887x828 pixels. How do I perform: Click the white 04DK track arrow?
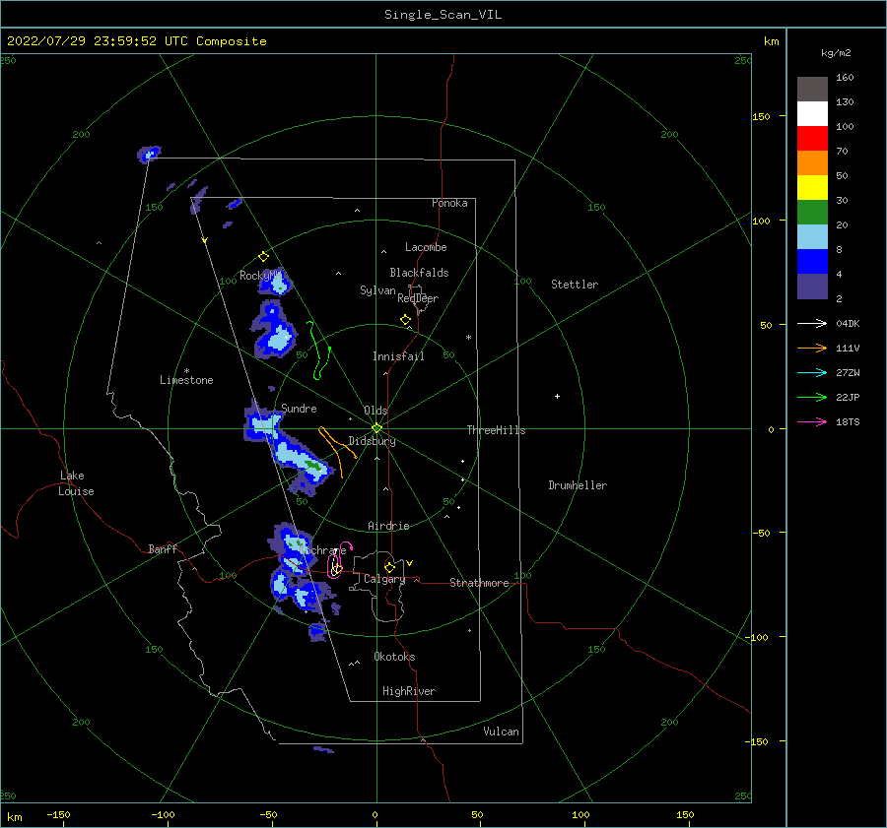pyautogui.click(x=812, y=323)
